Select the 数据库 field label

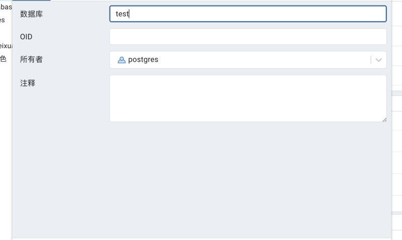(x=31, y=14)
